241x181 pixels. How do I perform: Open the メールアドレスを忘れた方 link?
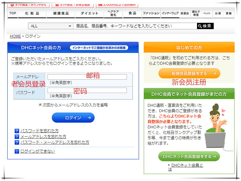tap(43, 137)
